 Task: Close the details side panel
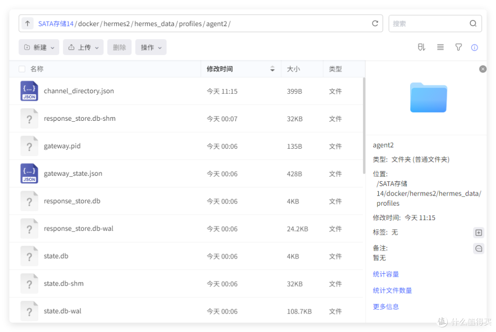[482, 69]
